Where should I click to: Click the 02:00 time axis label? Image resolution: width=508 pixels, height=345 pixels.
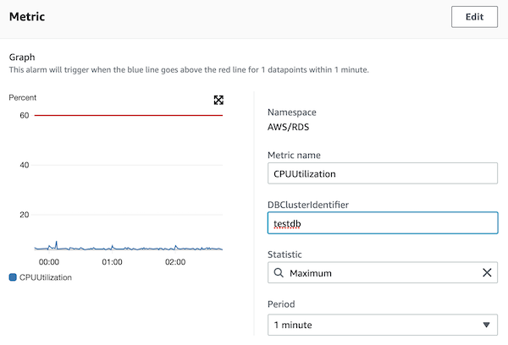coord(175,262)
